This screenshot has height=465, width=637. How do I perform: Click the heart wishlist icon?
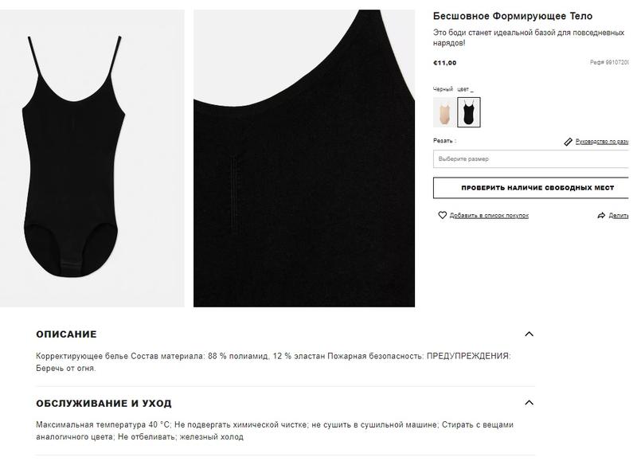coord(443,215)
